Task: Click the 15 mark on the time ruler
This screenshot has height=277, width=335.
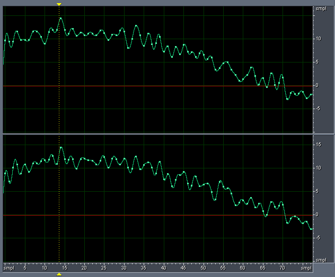Action: coord(65,268)
